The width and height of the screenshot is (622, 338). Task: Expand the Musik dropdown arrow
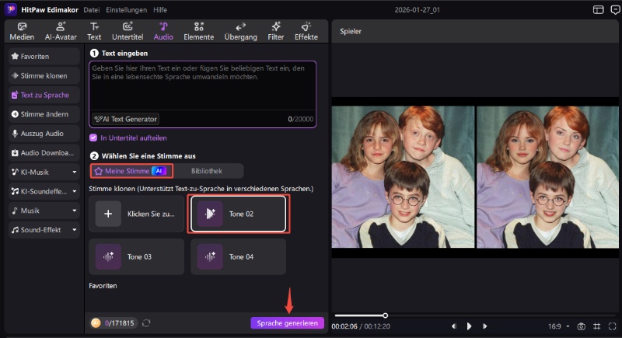(x=74, y=211)
